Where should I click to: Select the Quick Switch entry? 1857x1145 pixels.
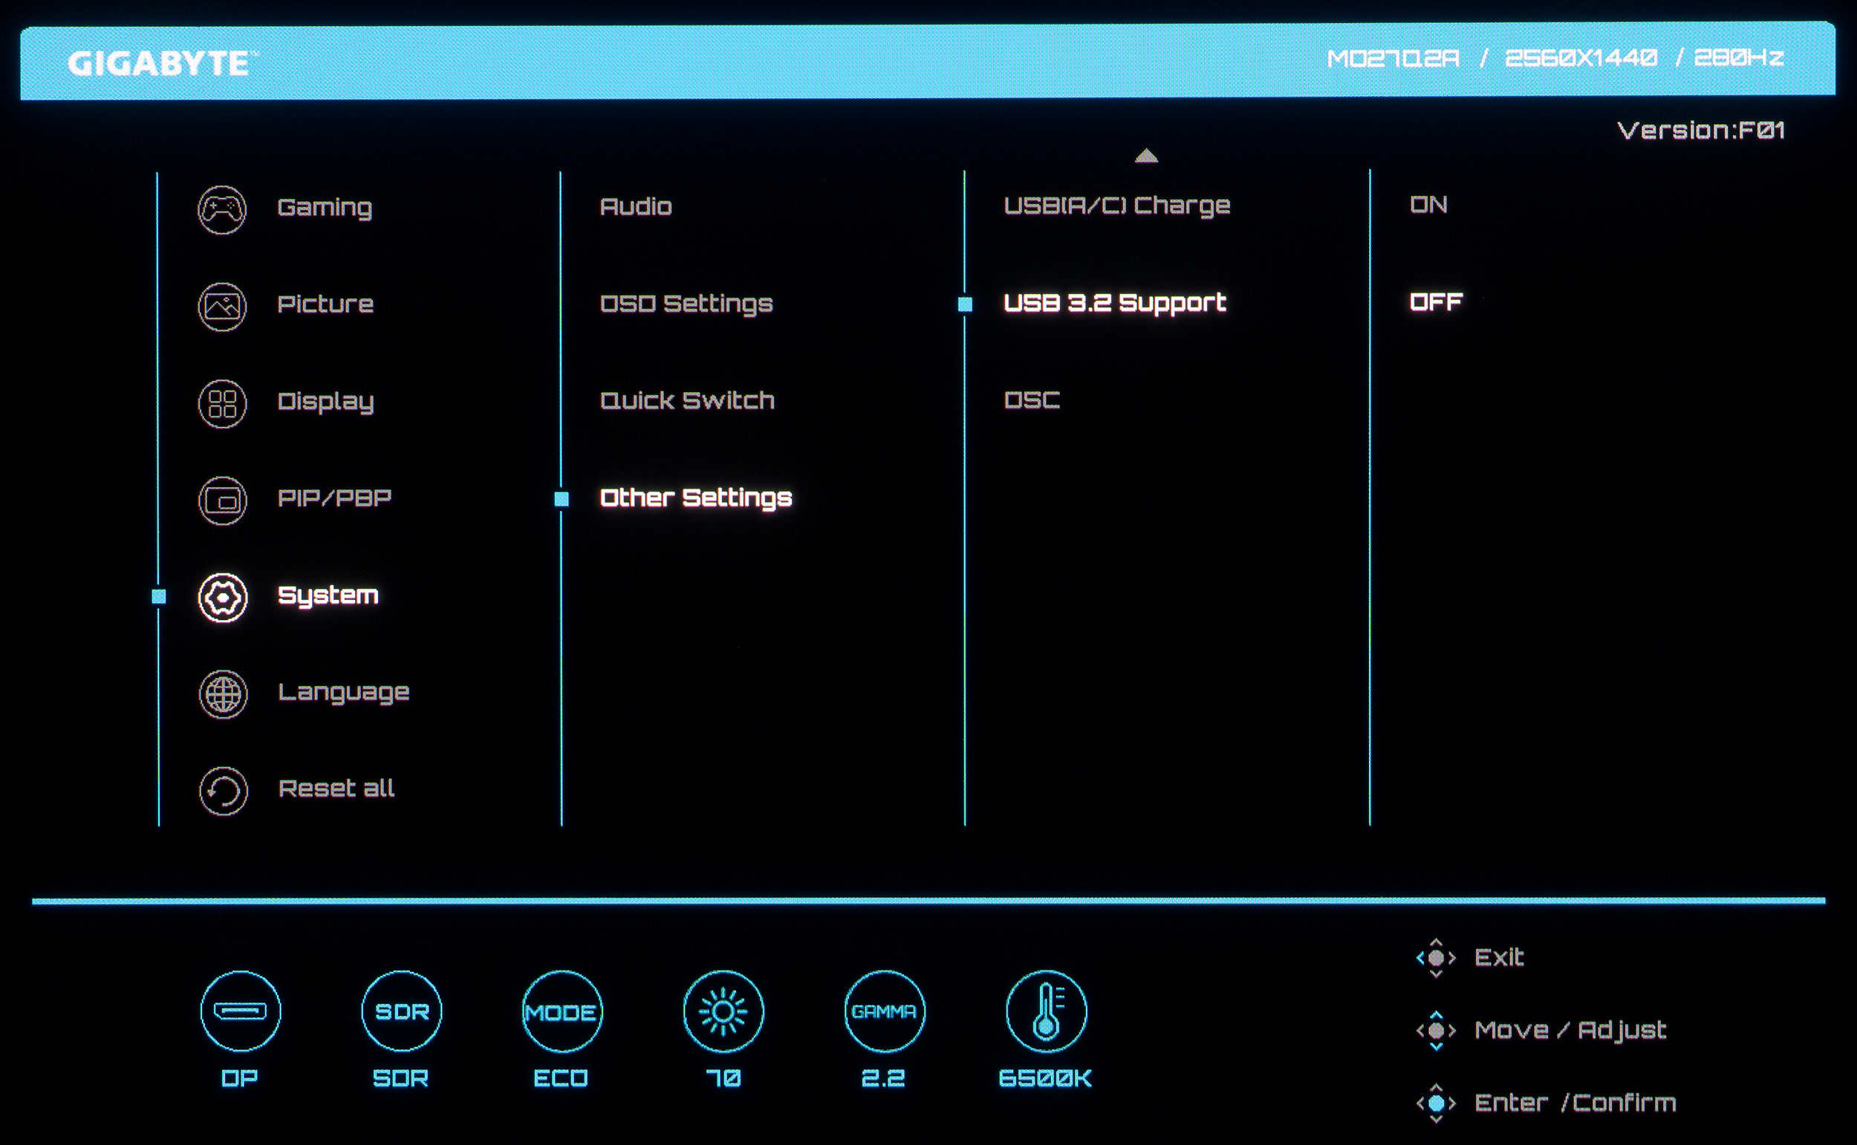point(687,400)
